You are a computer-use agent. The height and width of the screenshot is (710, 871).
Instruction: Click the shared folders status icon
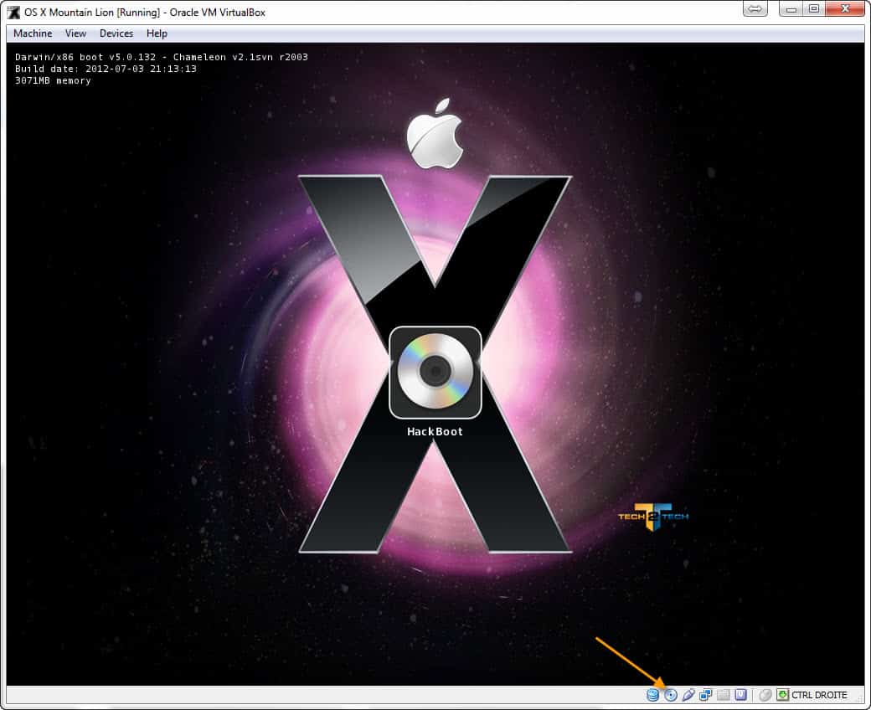tap(724, 694)
